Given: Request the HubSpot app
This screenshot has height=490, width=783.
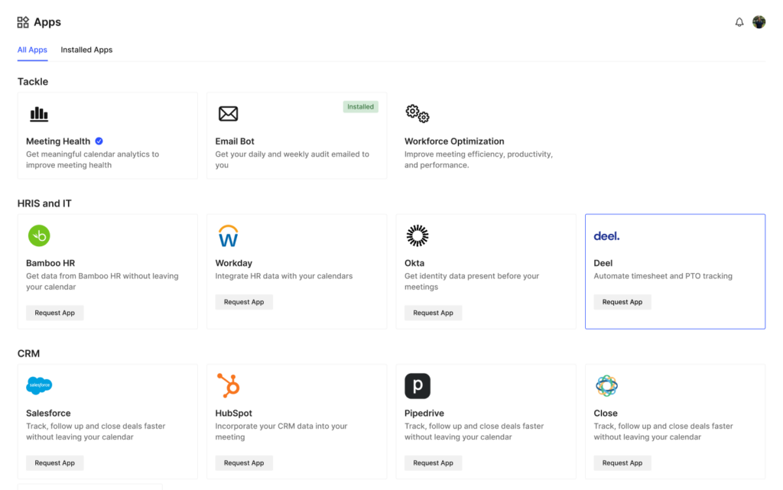Looking at the screenshot, I should (244, 463).
